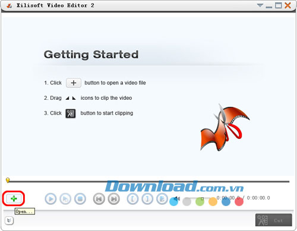This screenshot has width=297, height=231.
Task: Click the text 'button to start clipping'
Action: click(107, 113)
